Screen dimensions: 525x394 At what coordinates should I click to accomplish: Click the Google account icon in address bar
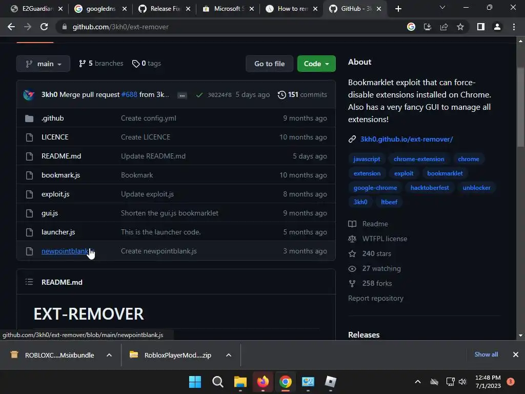pos(411,27)
